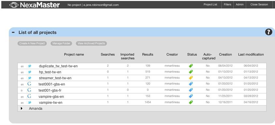Click the Creator column header
This screenshot has height=125, width=275.
pos(172,55)
